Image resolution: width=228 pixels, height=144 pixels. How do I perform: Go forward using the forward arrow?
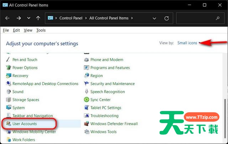pos(19,18)
